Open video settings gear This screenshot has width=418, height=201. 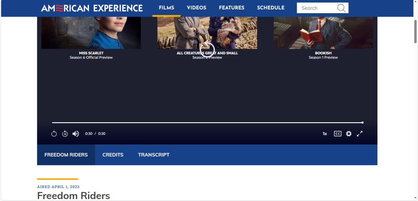click(x=349, y=134)
